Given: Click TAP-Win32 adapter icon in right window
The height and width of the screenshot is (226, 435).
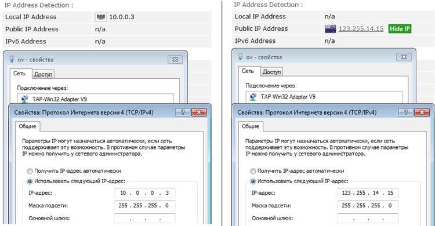Looking at the screenshot, I should 253,97.
